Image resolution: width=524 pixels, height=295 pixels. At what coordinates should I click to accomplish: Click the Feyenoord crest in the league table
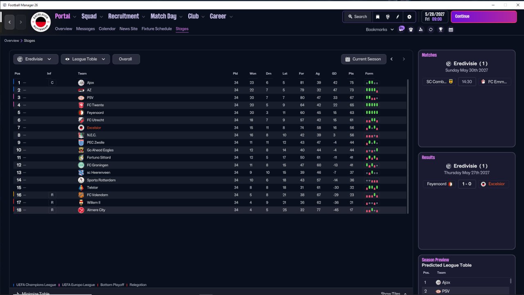(81, 113)
